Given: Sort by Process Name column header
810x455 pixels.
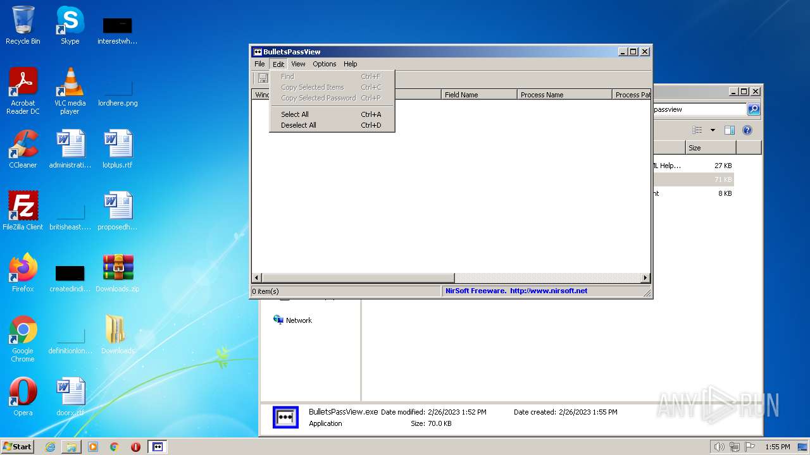Looking at the screenshot, I should (x=564, y=95).
